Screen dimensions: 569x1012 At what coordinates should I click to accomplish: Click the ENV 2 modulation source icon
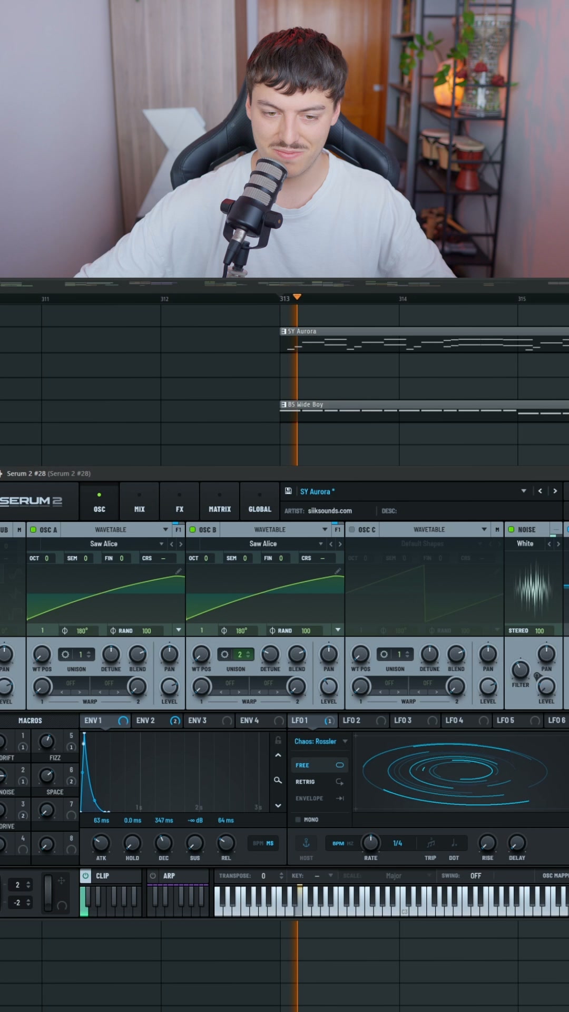175,721
